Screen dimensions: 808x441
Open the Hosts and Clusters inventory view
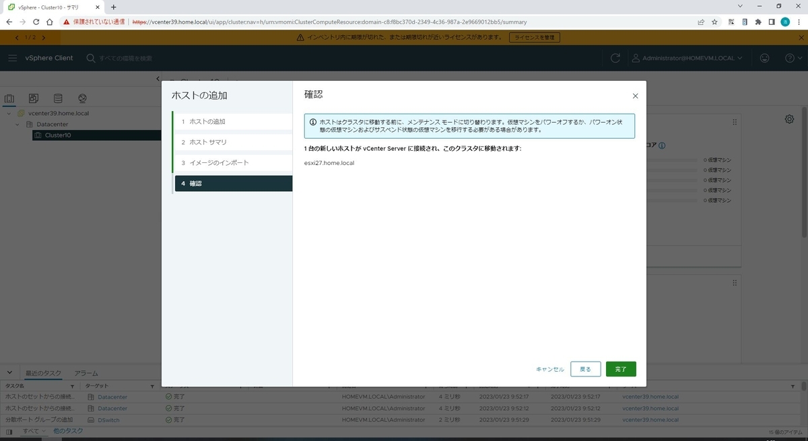point(9,98)
